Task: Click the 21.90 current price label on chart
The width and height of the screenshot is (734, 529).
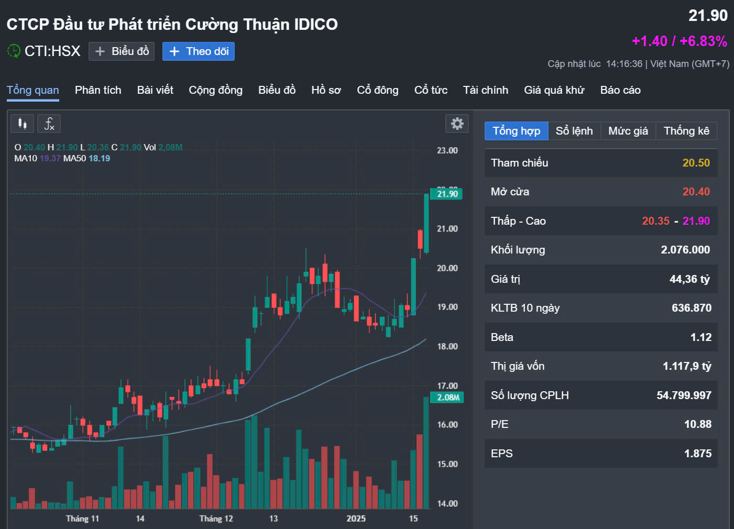Action: click(447, 194)
